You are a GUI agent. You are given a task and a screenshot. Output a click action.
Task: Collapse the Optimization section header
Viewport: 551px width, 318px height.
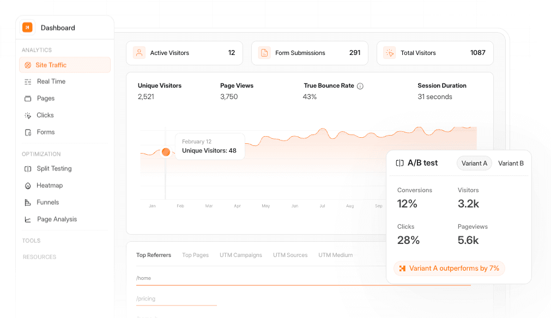click(x=41, y=154)
